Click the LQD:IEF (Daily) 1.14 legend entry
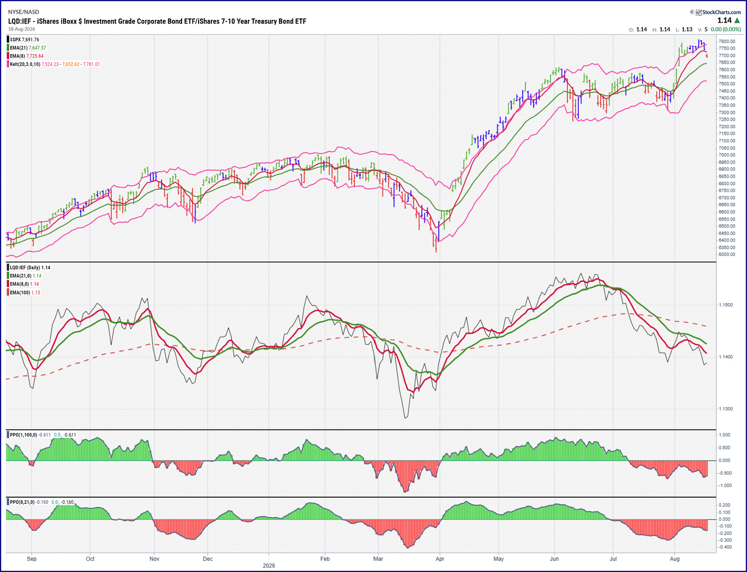 coord(30,268)
